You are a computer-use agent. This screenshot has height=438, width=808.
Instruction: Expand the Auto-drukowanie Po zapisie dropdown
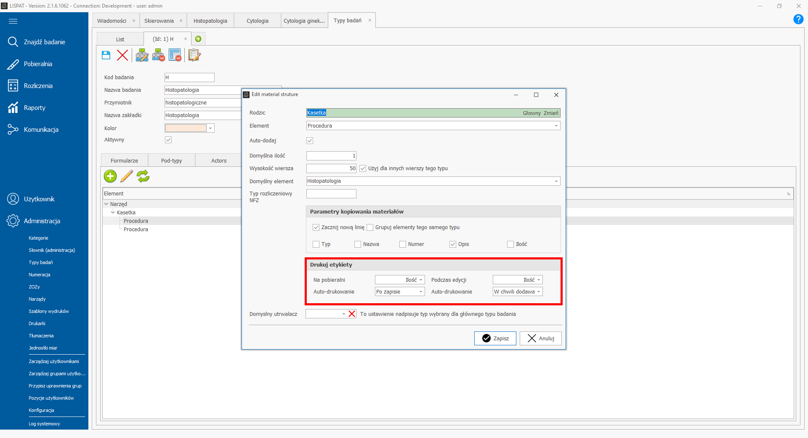(x=420, y=292)
